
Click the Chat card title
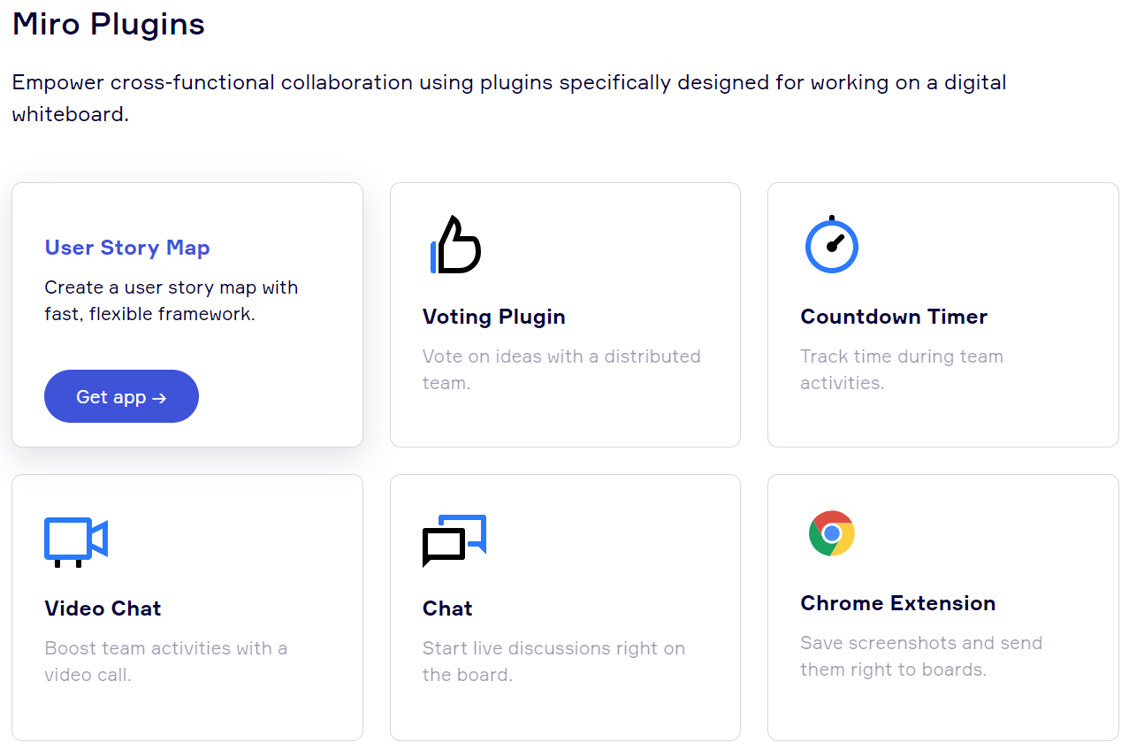point(447,608)
